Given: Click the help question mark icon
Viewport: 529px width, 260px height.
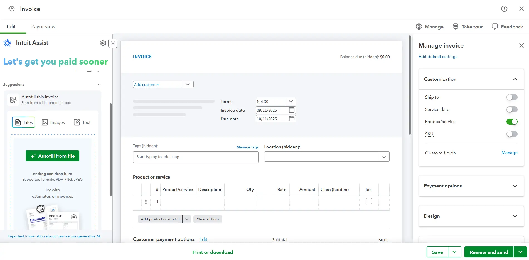Looking at the screenshot, I should (x=504, y=9).
